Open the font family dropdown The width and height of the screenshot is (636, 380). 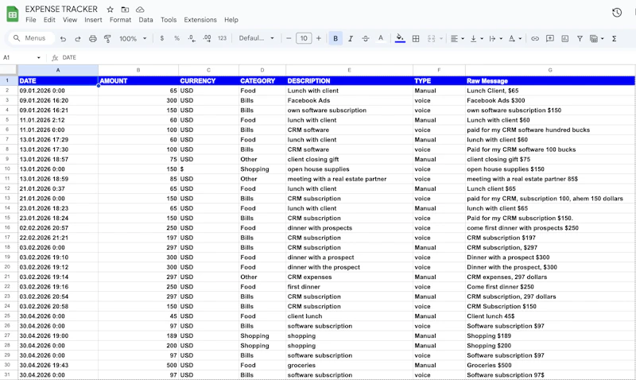pyautogui.click(x=256, y=38)
